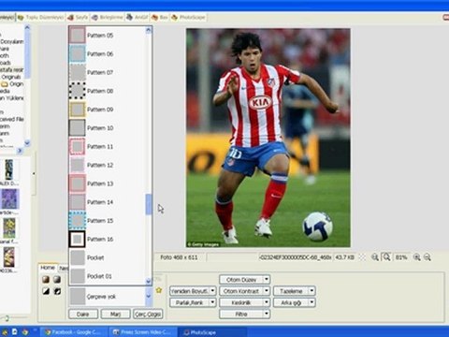Click the PhotoScape taskbar button
This screenshot has height=337, width=449.
(212, 332)
